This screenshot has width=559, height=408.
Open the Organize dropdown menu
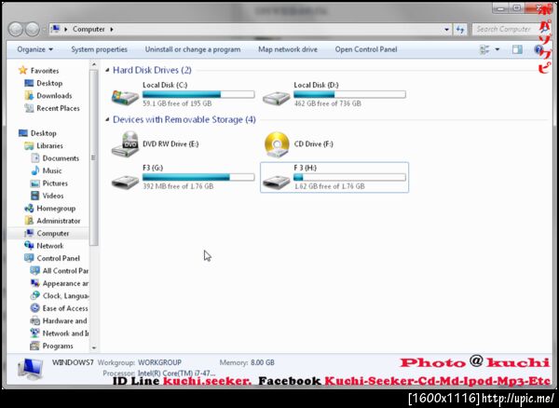click(x=35, y=49)
